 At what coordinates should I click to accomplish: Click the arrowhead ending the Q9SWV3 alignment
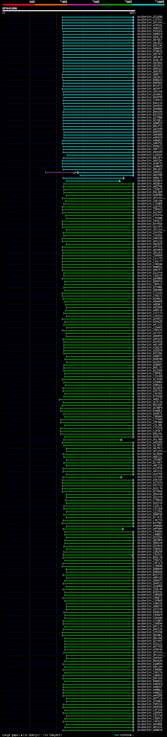point(120,181)
